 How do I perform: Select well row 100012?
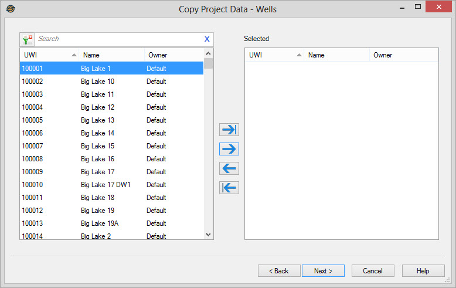tap(112, 211)
